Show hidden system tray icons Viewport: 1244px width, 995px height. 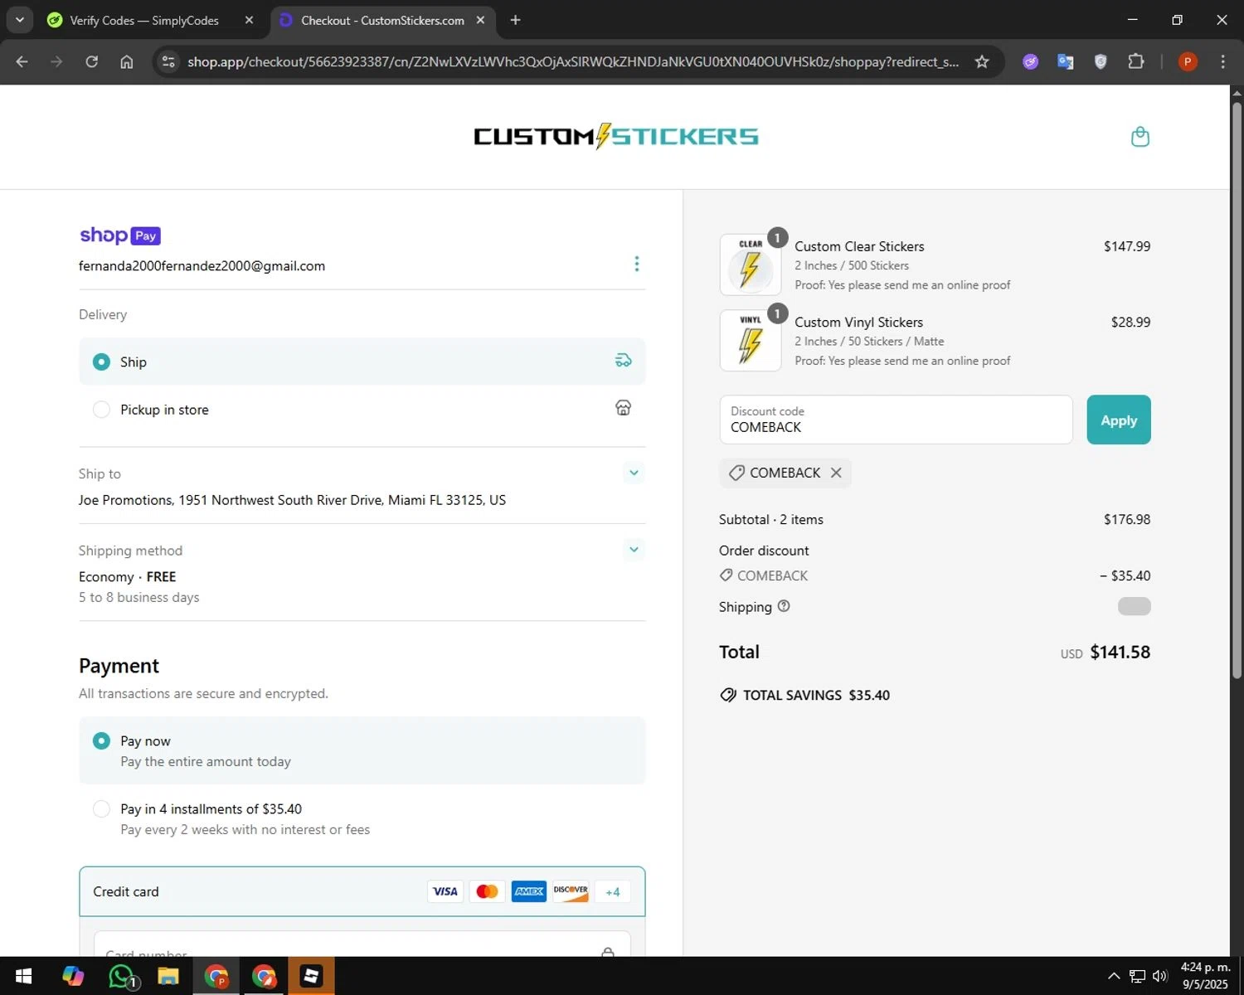(x=1114, y=976)
